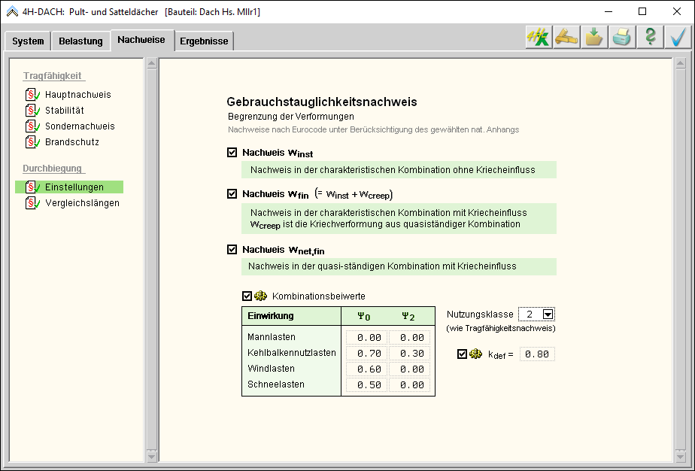The image size is (695, 471).
Task: Switch to the Belastung tab
Action: click(80, 41)
